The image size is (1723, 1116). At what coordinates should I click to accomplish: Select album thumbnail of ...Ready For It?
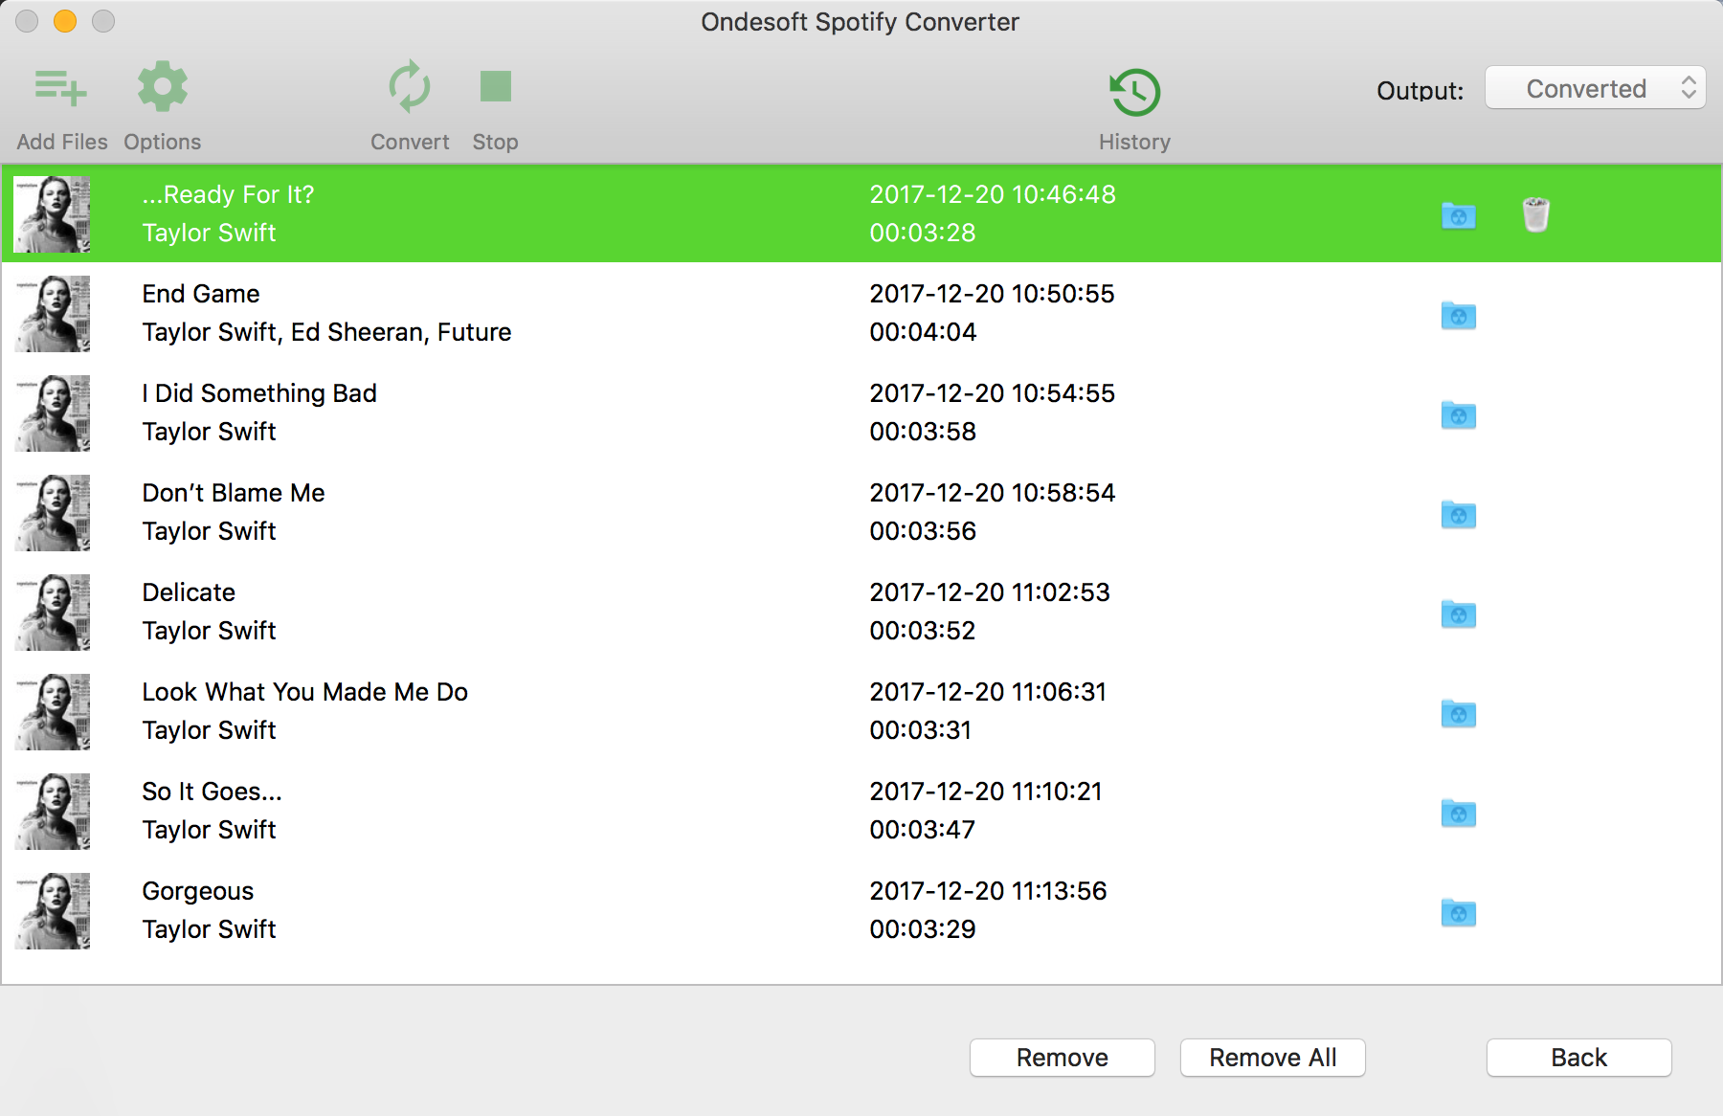(x=53, y=214)
